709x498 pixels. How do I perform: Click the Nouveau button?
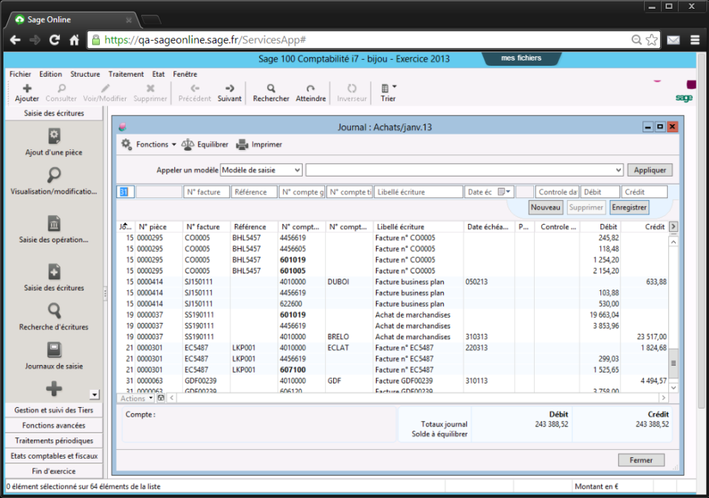pyautogui.click(x=545, y=208)
